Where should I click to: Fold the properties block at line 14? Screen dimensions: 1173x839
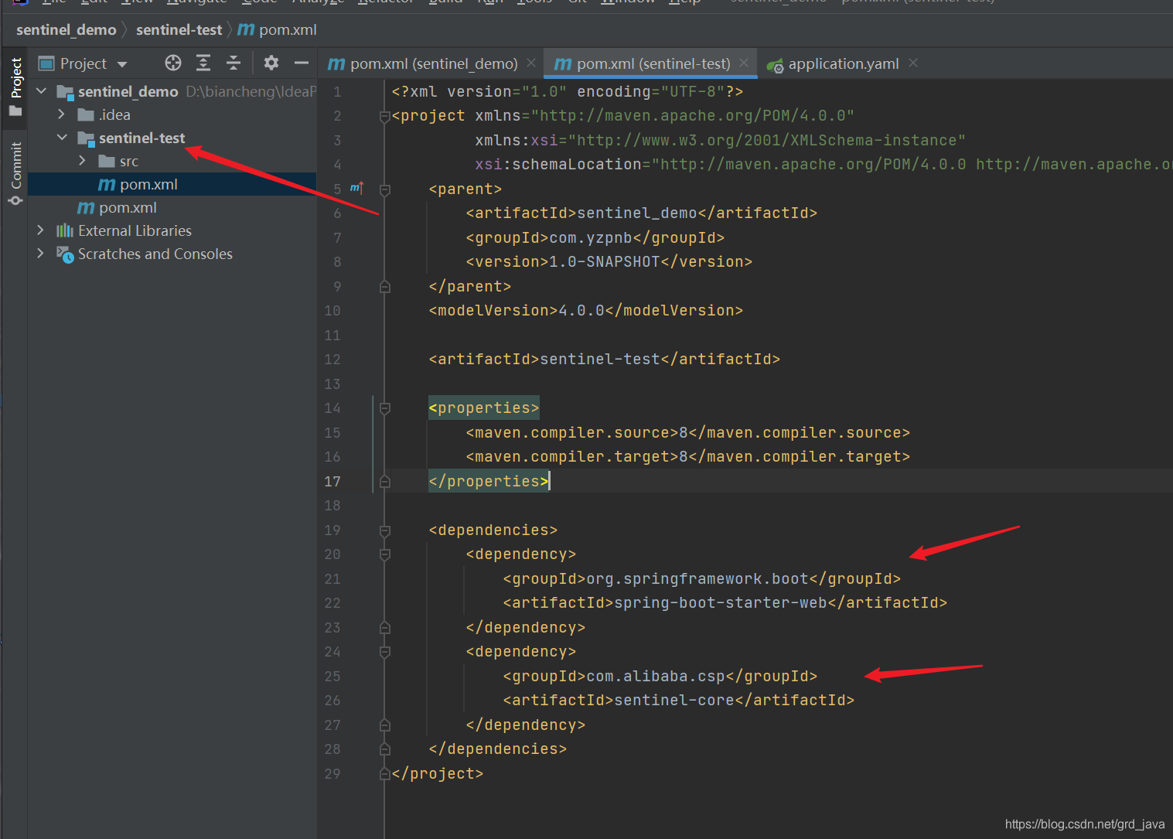tap(384, 408)
